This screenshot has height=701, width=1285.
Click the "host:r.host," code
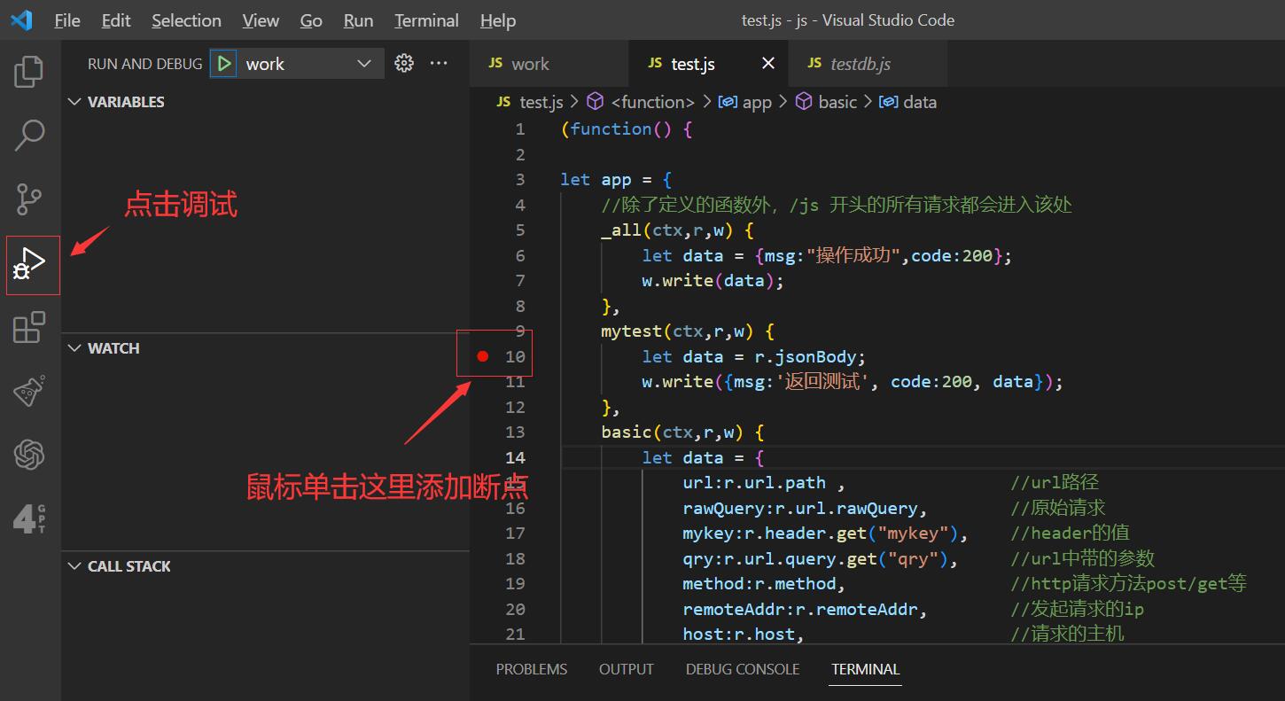(x=744, y=634)
